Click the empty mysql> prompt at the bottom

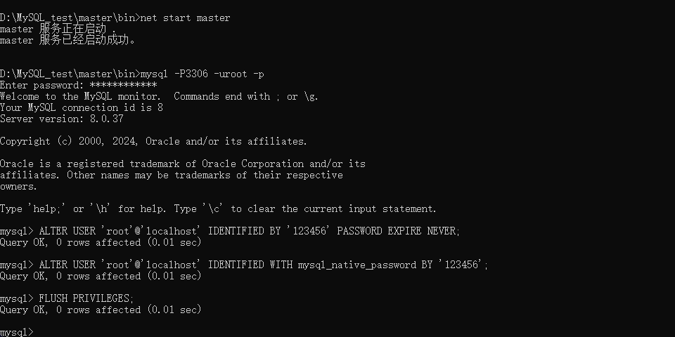[x=17, y=332]
